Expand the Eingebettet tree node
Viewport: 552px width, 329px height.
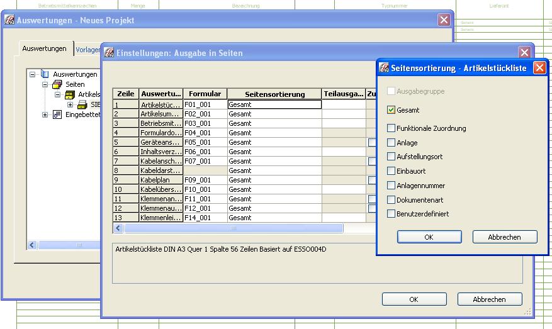point(45,114)
